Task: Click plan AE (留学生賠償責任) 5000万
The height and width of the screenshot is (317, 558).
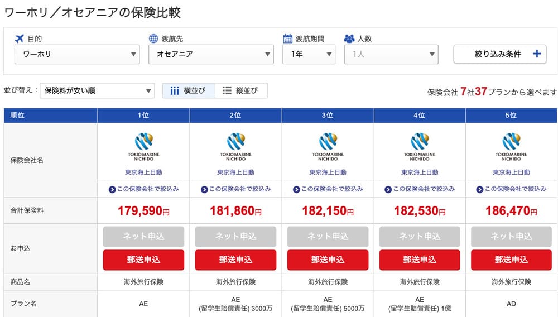Action: pos(328,304)
